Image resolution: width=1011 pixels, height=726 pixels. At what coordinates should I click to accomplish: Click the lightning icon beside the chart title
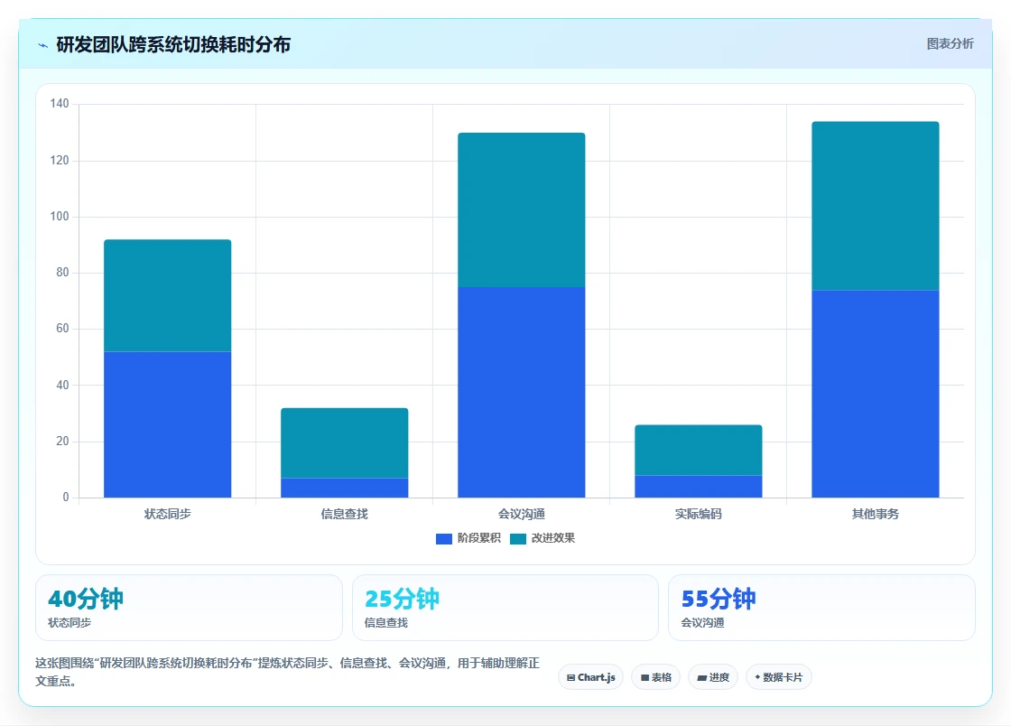pos(42,45)
